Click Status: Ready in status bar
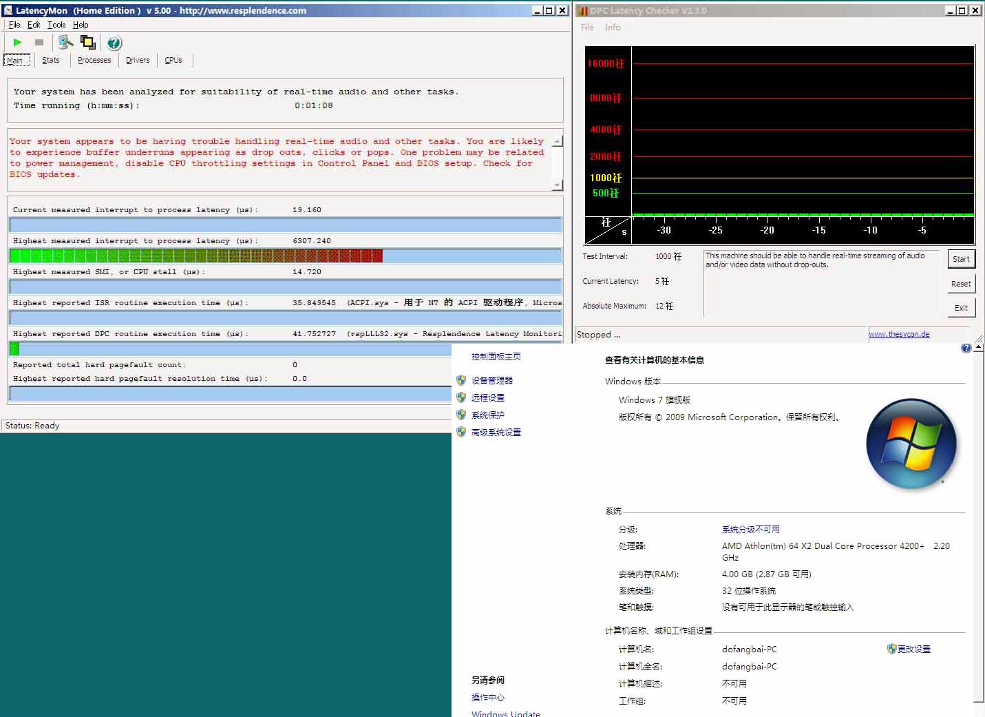985x717 pixels. (32, 426)
